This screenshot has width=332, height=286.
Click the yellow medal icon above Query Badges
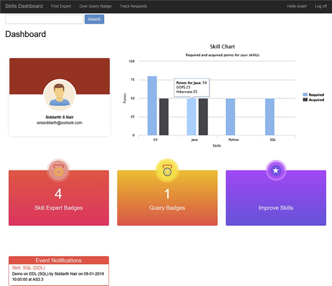(x=167, y=170)
